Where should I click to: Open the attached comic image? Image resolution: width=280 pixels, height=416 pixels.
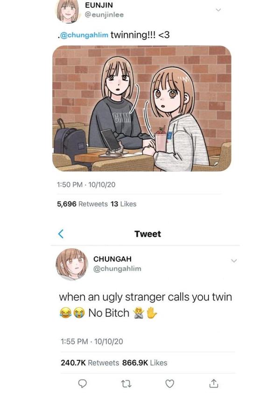point(142,108)
